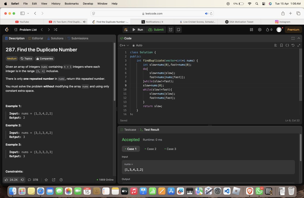Select the Case 2 tab
The width and height of the screenshot is (304, 198).
tap(150, 149)
